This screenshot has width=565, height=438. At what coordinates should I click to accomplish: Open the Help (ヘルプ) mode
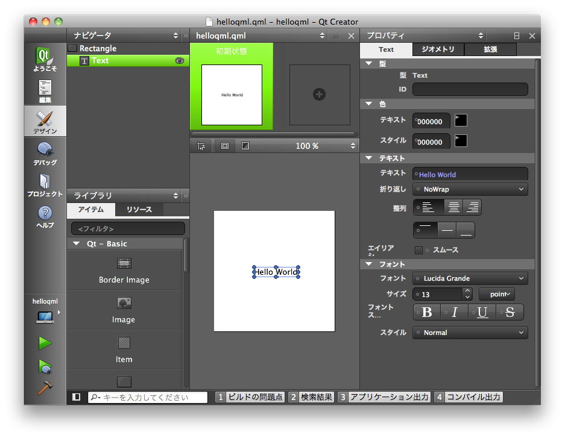point(45,216)
